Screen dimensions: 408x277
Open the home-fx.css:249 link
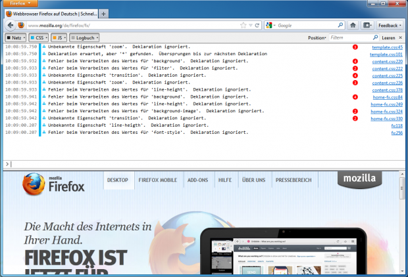(387, 104)
